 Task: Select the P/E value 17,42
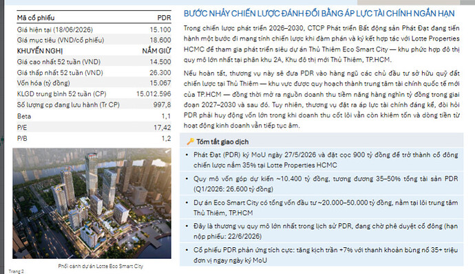tap(162, 128)
